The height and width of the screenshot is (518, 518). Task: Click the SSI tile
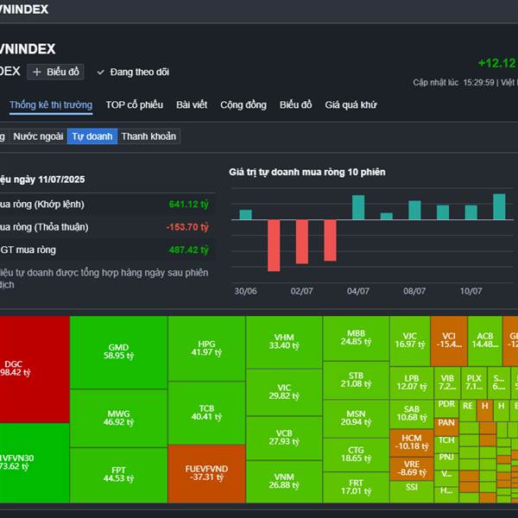[x=412, y=491]
